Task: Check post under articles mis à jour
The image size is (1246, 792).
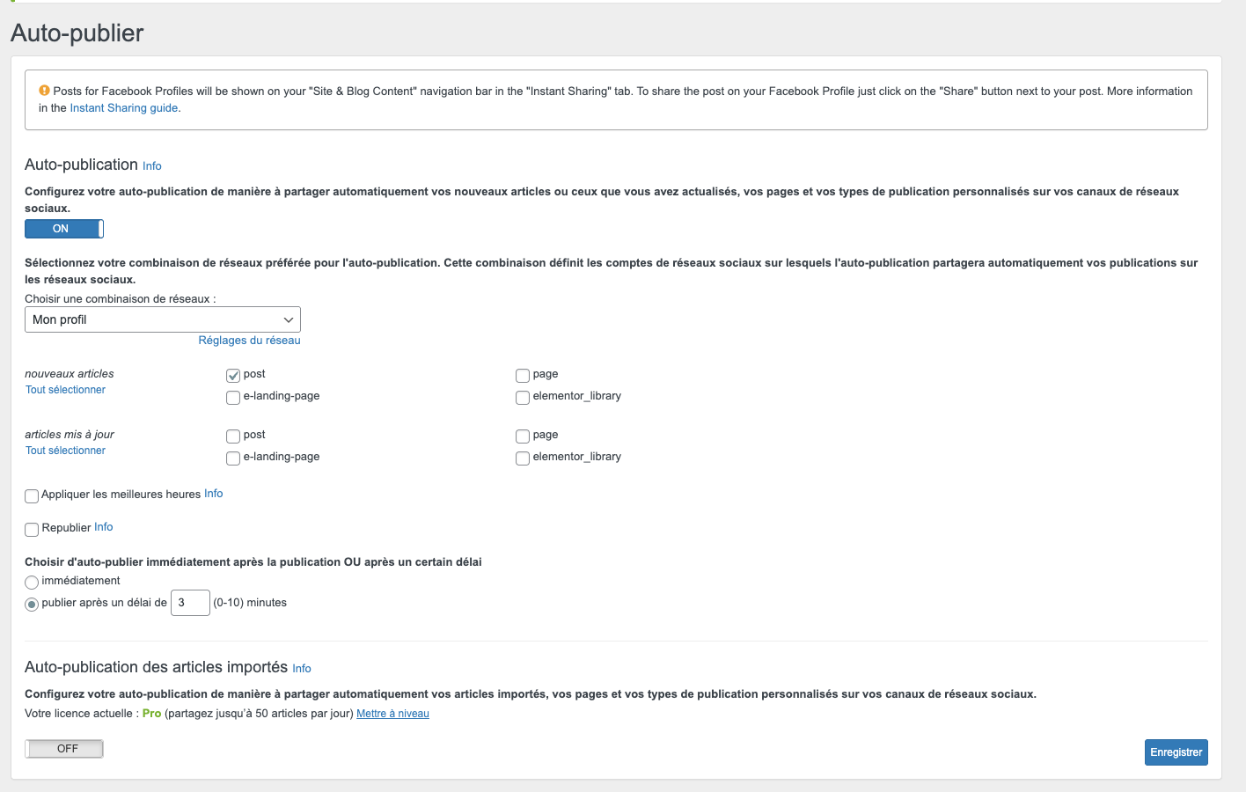Action: pos(233,436)
